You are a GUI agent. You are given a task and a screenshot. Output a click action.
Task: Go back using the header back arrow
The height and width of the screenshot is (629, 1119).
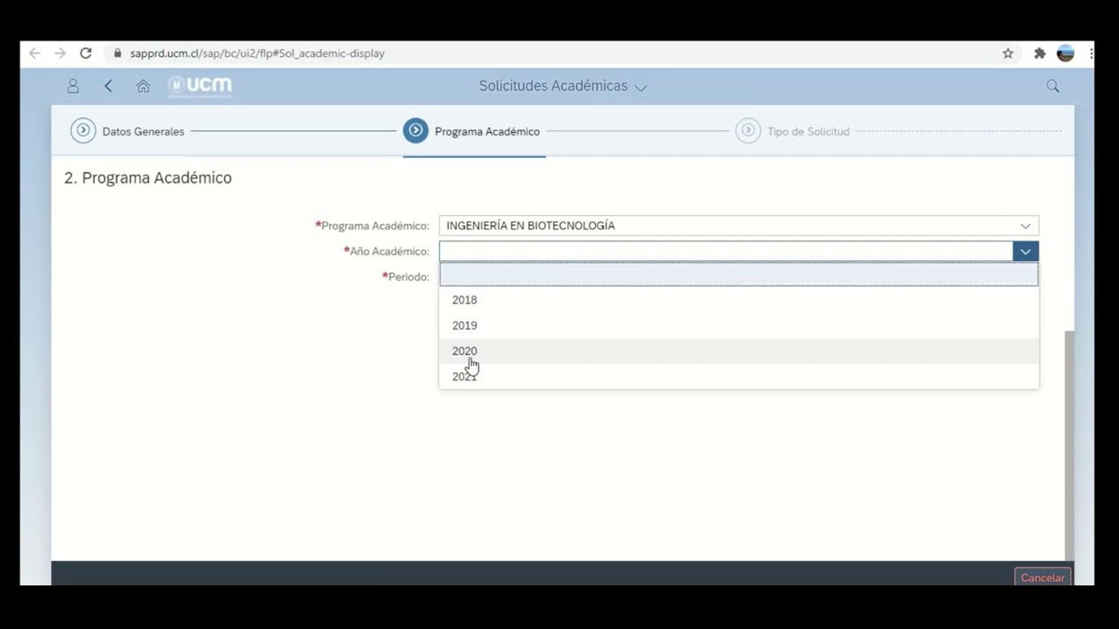point(108,86)
